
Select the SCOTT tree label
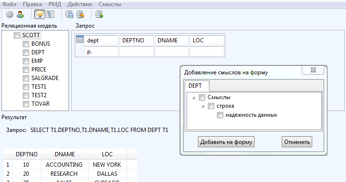(31, 35)
